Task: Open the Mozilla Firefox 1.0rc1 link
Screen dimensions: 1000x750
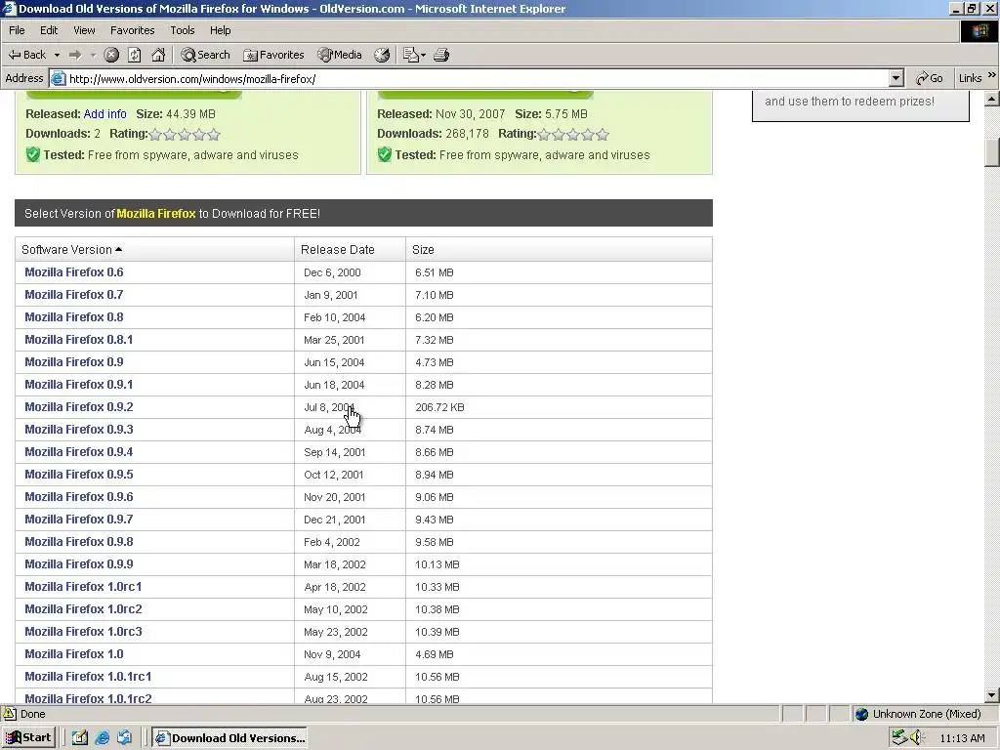Action: pos(84,587)
